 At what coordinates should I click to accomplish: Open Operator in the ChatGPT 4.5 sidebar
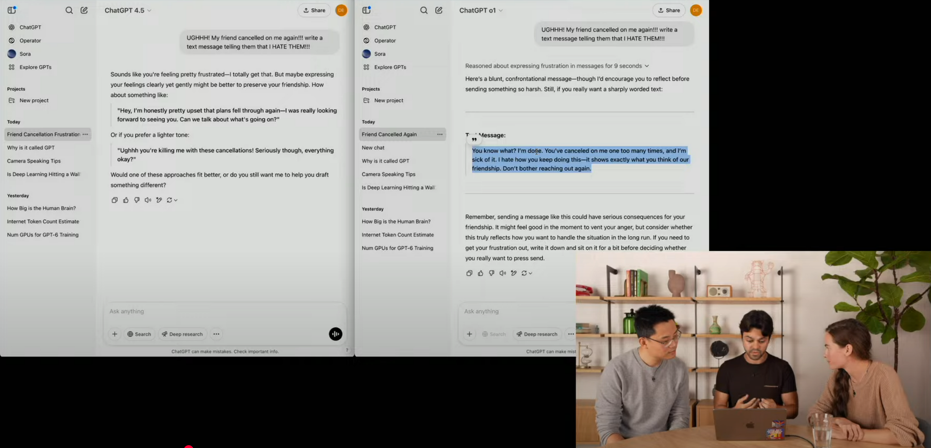click(30, 40)
